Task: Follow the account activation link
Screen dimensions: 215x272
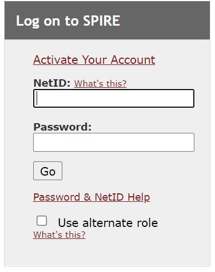Action: 94,60
